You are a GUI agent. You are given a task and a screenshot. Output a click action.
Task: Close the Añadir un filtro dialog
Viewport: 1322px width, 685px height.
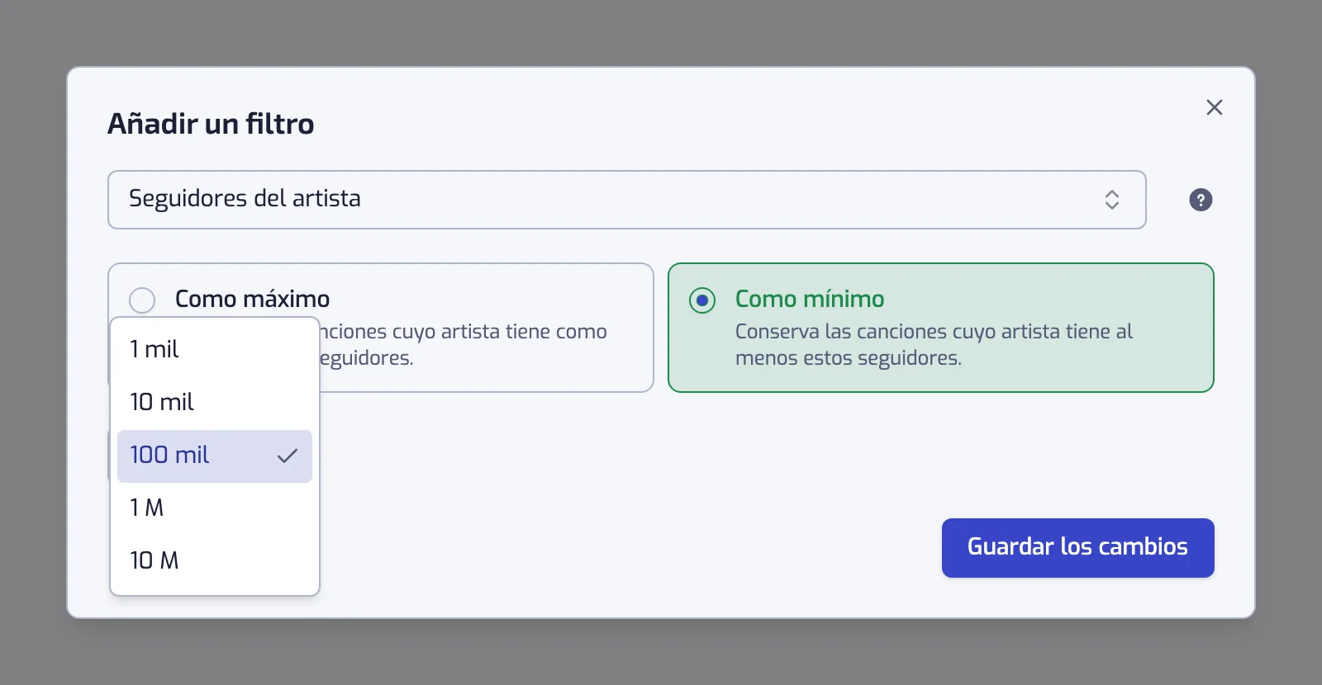(x=1214, y=107)
